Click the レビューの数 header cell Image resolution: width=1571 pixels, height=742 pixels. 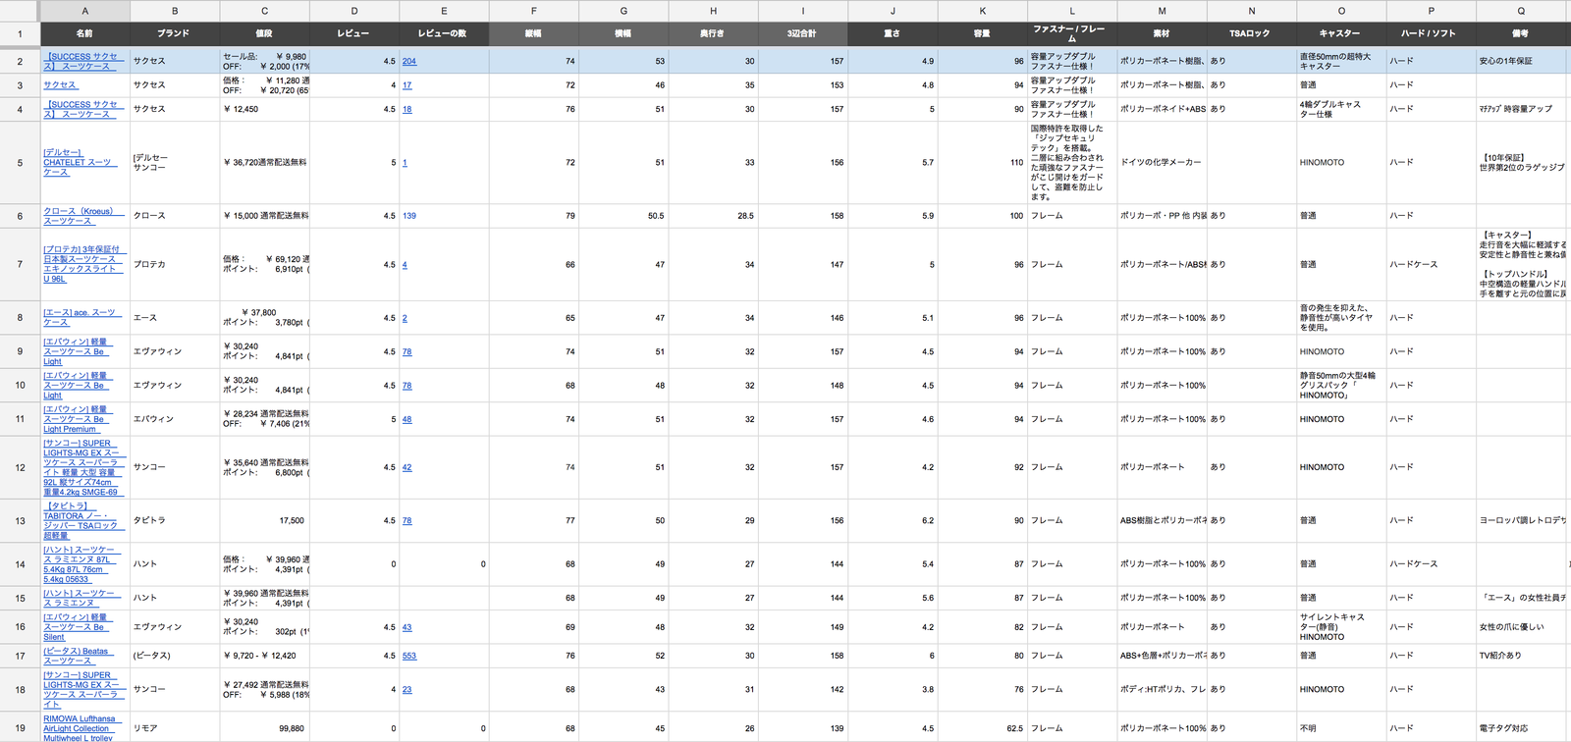[x=444, y=33]
